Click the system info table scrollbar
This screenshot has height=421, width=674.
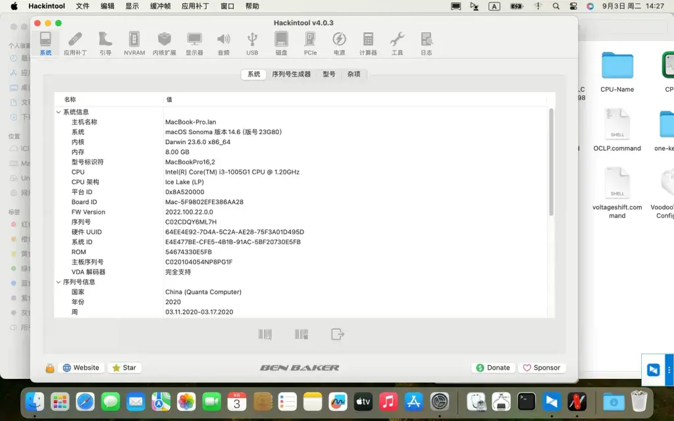point(551,162)
